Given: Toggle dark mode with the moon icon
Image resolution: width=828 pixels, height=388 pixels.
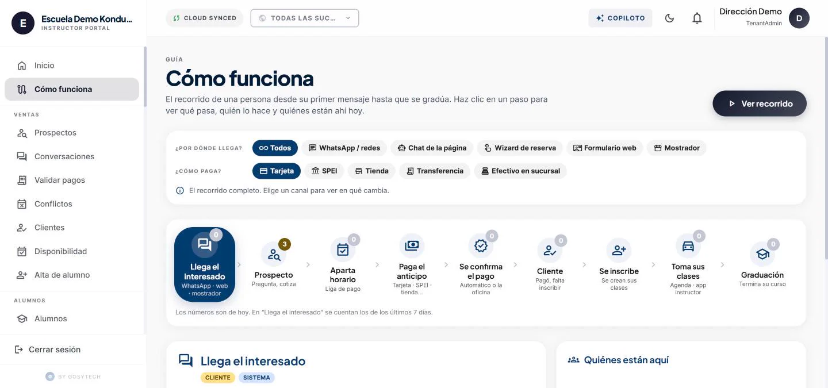Looking at the screenshot, I should (x=669, y=18).
